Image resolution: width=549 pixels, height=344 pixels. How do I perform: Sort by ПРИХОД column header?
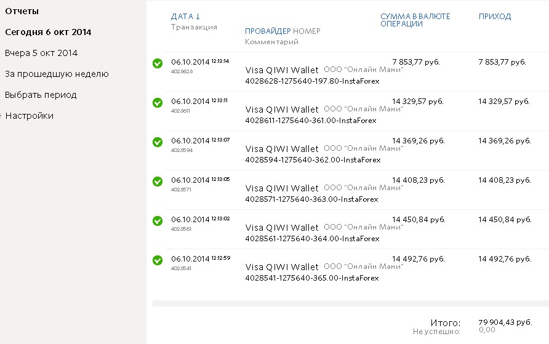click(495, 17)
